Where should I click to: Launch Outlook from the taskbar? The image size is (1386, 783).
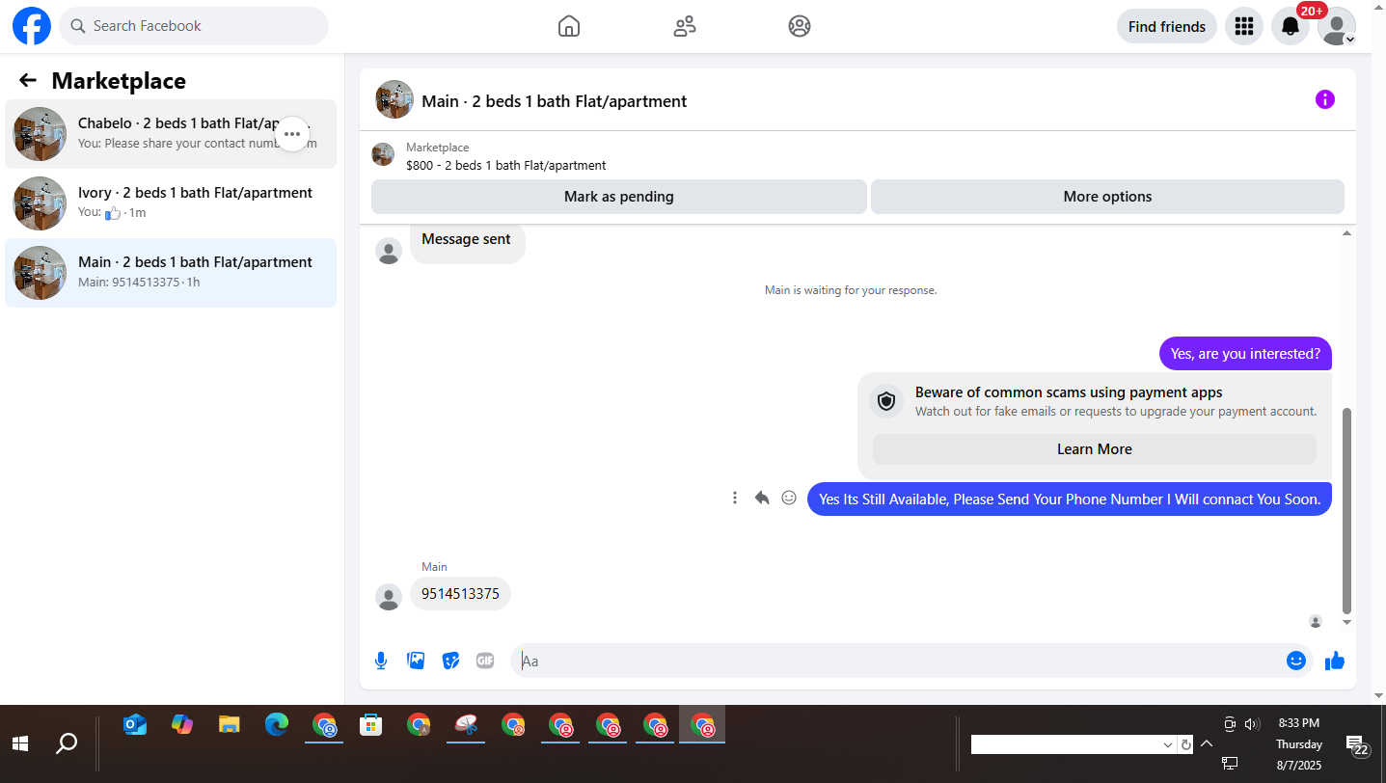135,725
